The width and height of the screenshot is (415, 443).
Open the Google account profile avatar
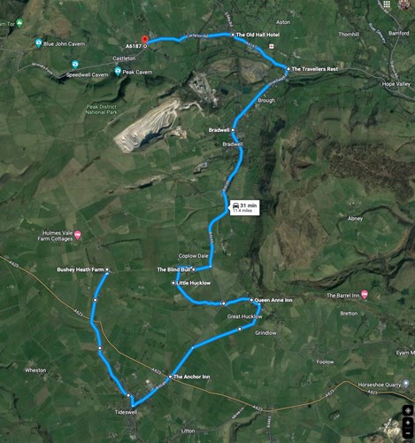point(404,4)
